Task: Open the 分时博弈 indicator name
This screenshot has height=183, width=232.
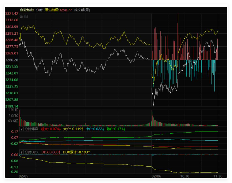Action: [x=31, y=129]
